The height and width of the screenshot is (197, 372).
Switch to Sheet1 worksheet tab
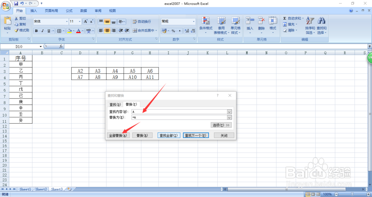(25, 189)
